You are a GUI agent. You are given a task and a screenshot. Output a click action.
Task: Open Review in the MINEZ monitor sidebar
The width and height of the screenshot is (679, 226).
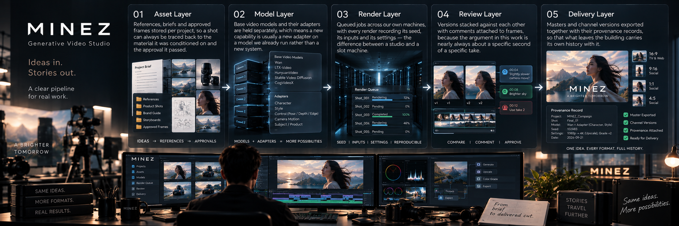[139, 188]
